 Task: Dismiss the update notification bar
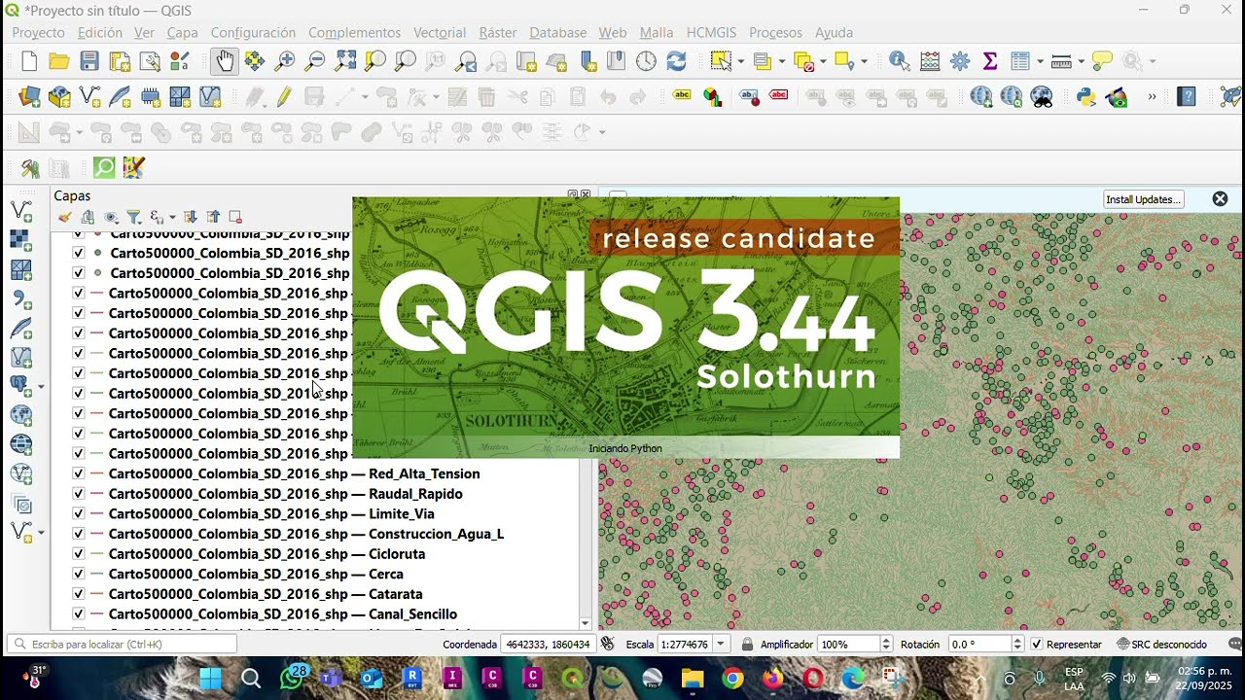click(x=1220, y=198)
